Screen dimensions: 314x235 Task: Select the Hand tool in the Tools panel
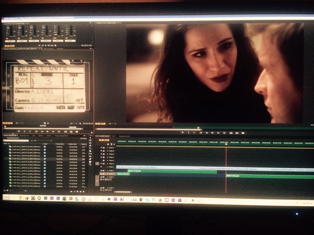[x=90, y=162]
